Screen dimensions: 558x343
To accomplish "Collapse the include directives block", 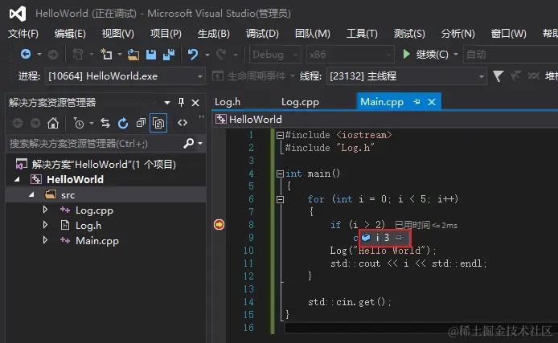I will point(280,135).
